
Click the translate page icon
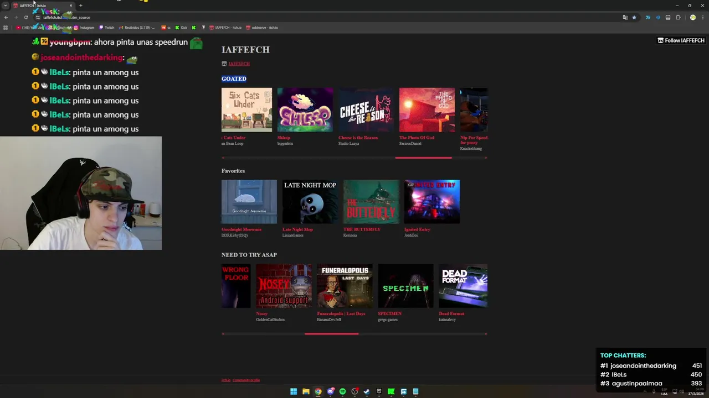[625, 17]
